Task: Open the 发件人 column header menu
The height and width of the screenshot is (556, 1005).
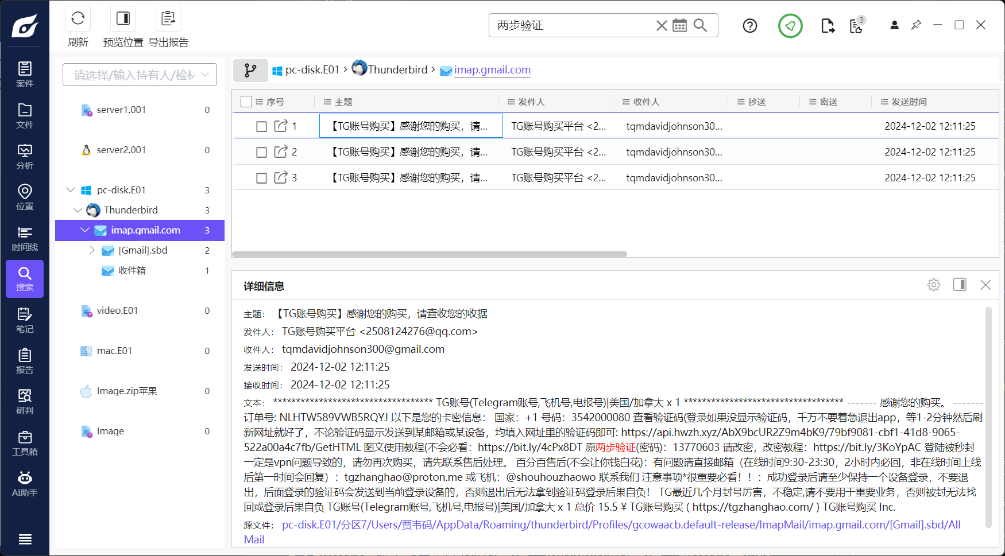Action: click(511, 102)
